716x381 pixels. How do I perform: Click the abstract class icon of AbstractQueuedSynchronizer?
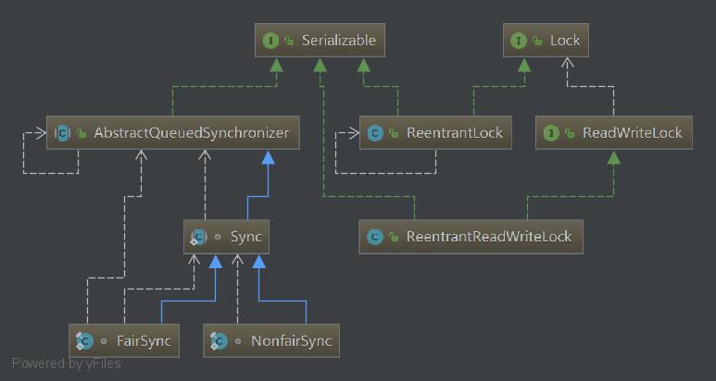tap(62, 133)
